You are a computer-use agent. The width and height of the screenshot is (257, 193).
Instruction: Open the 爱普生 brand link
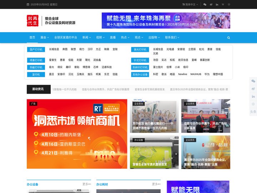point(53,60)
